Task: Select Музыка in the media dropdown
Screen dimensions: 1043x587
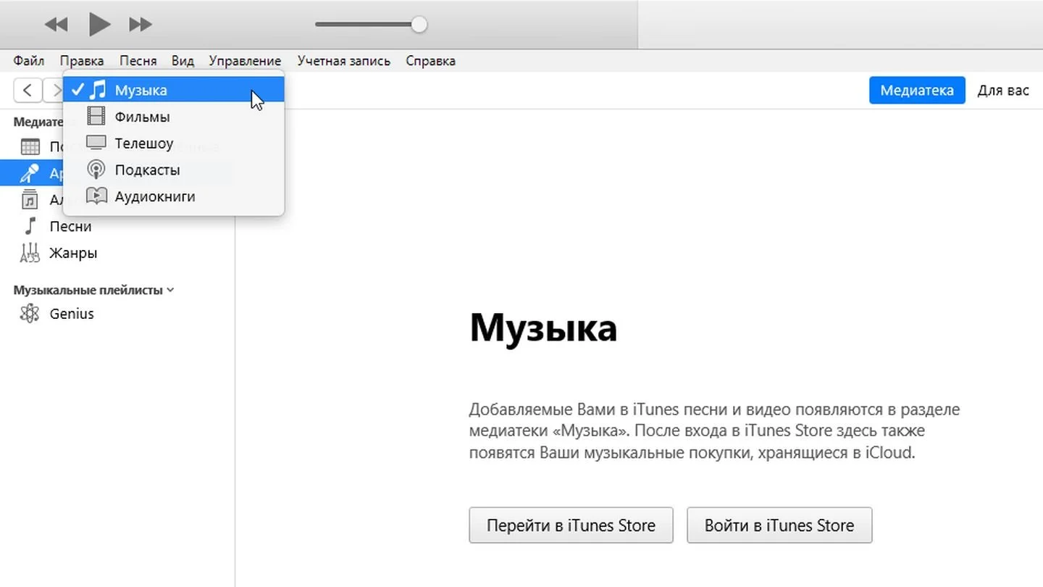Action: pos(174,90)
